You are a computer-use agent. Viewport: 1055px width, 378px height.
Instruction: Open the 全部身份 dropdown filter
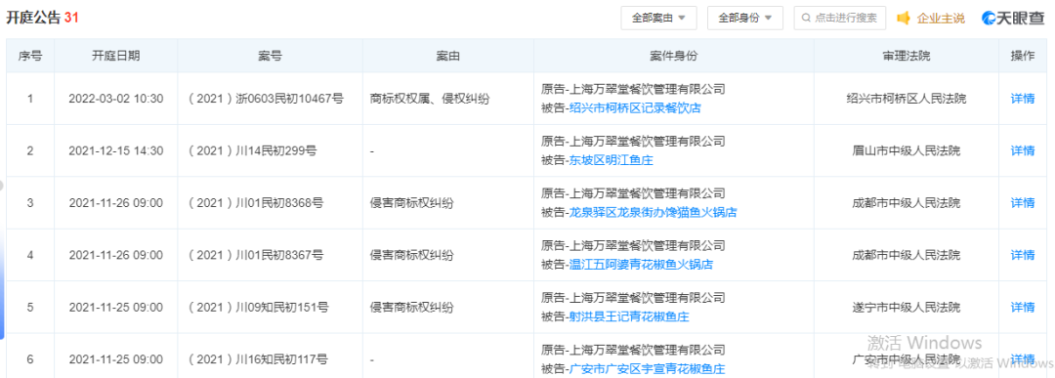tap(744, 19)
